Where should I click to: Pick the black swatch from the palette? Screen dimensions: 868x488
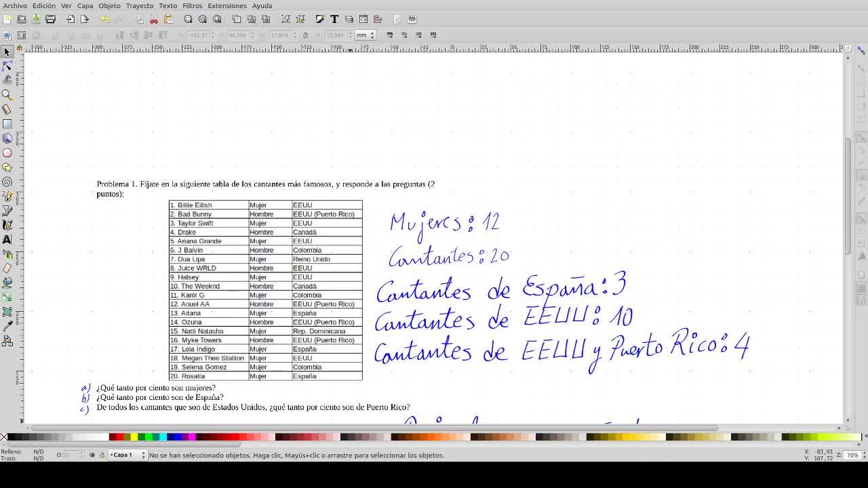point(11,437)
